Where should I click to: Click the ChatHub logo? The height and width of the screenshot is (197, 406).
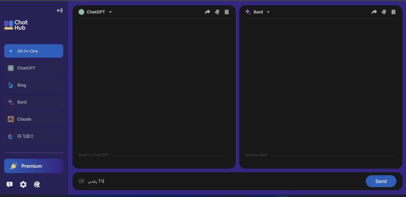click(x=16, y=25)
